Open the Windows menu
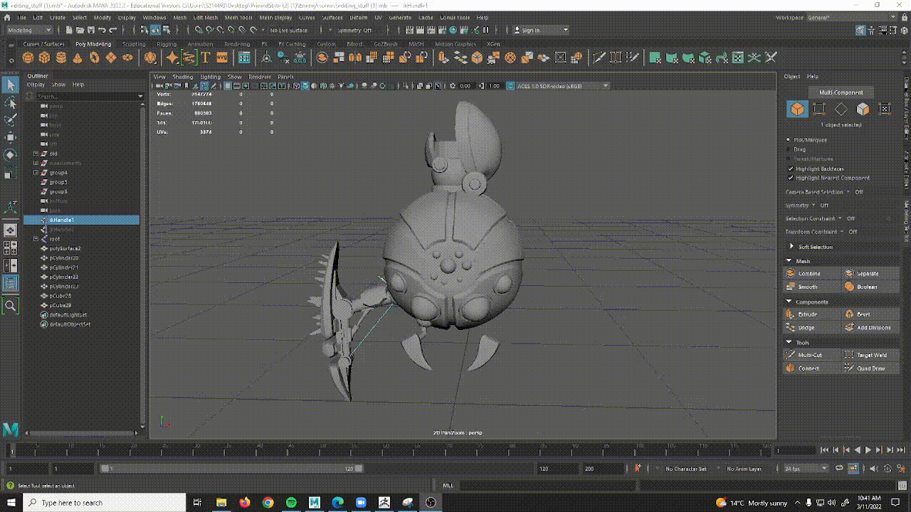Viewport: 911px width, 512px height. tap(154, 17)
